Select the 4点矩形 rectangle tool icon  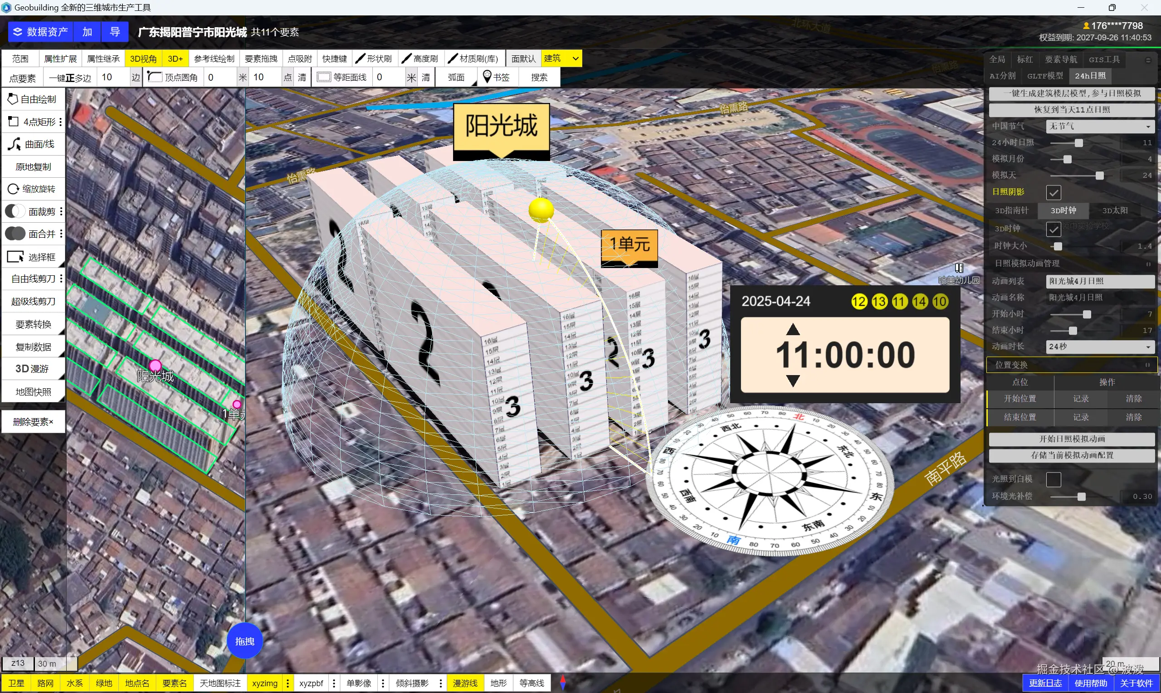pos(13,122)
